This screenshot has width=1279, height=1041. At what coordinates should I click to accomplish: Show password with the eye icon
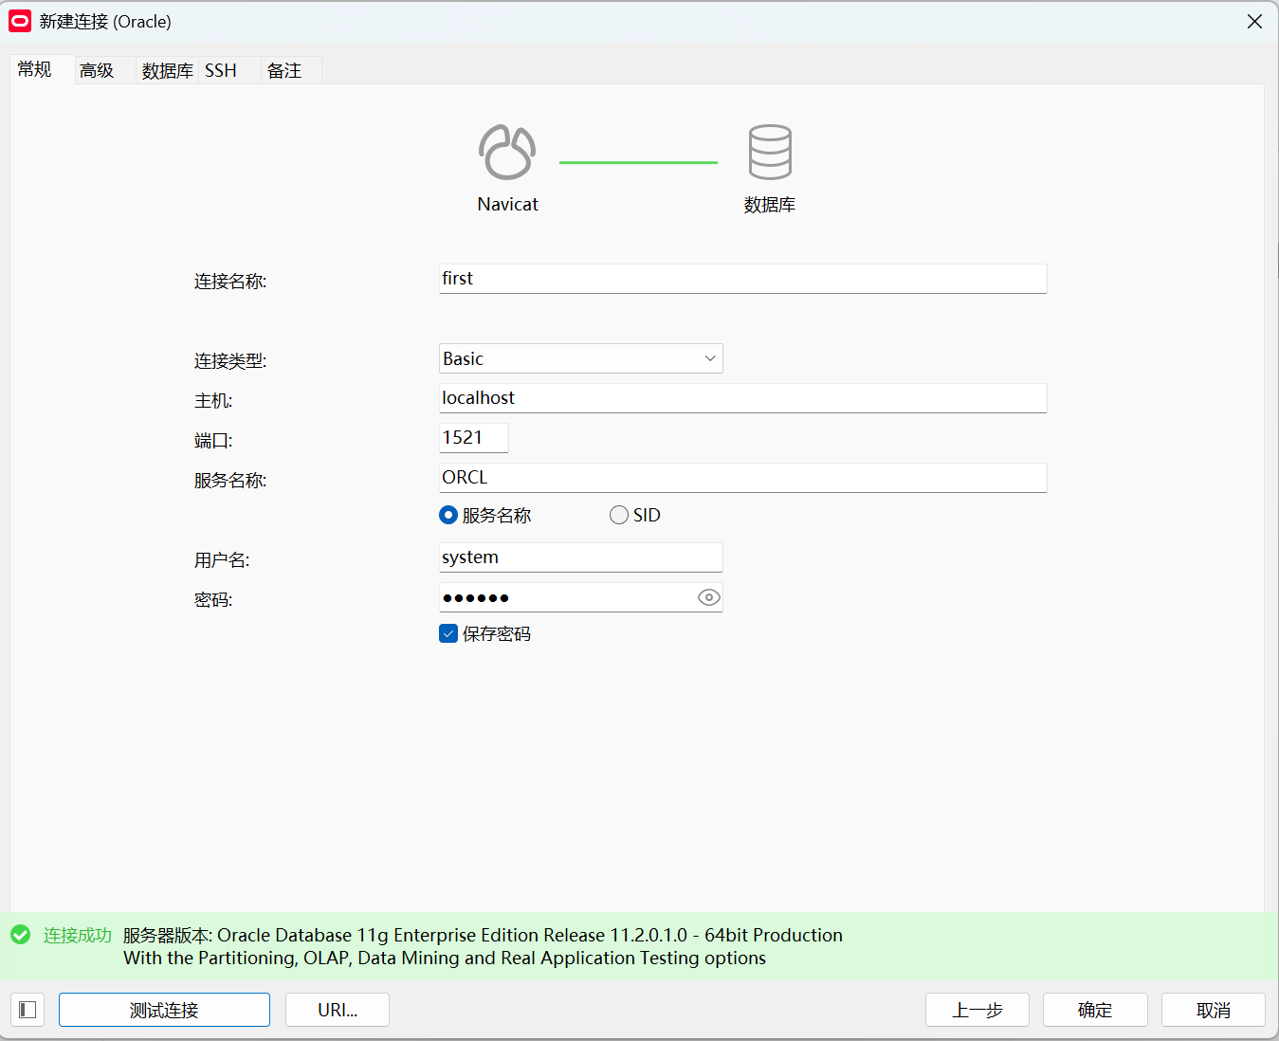[x=709, y=597]
